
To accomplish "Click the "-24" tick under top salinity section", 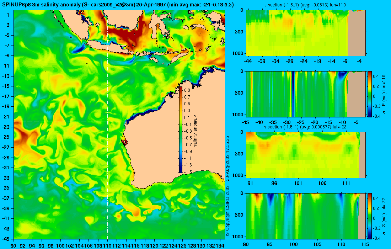I will (x=304, y=61).
